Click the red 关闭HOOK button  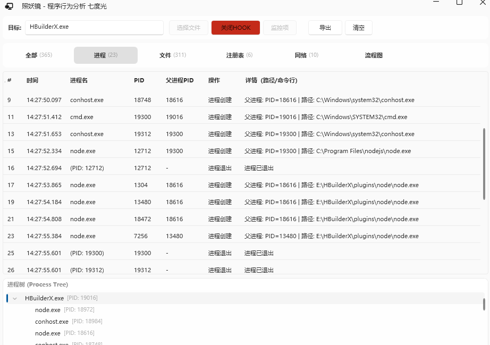pyautogui.click(x=235, y=28)
